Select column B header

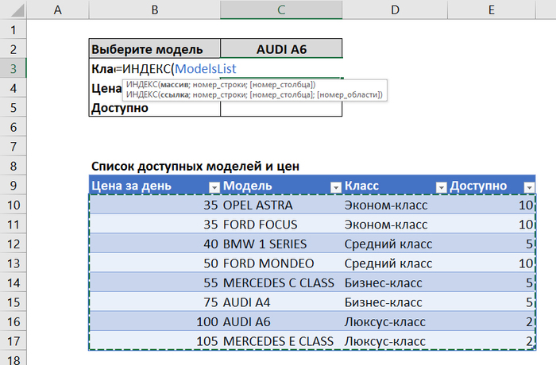click(155, 10)
